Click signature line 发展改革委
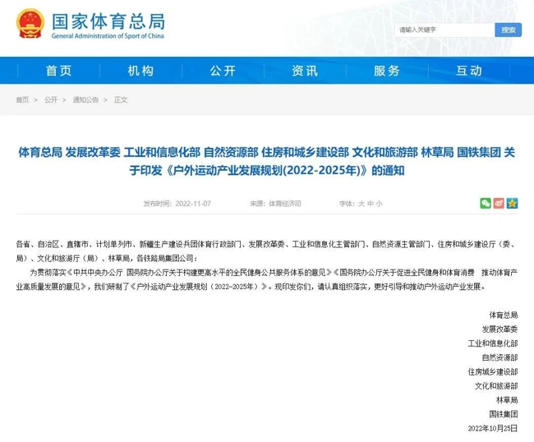 click(x=499, y=329)
